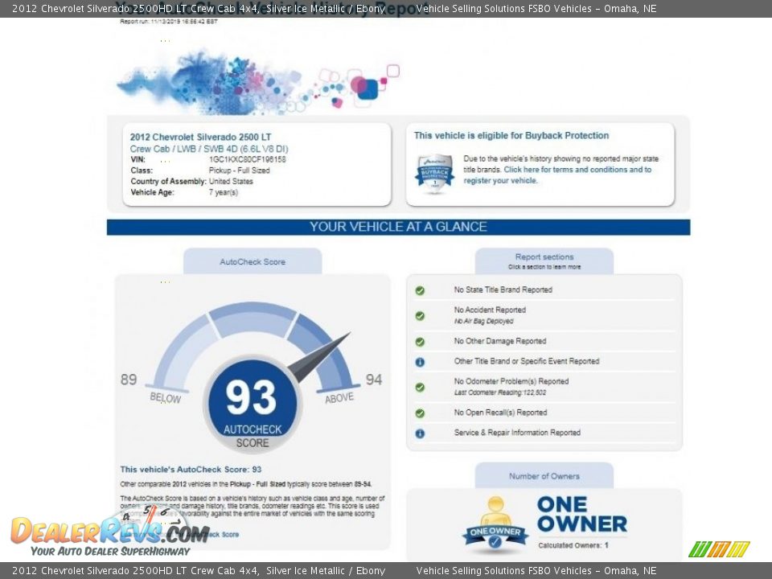Click the green checkmark beside No Odometer Problem(s) Reported
Screen dimensions: 772x579
click(420, 387)
